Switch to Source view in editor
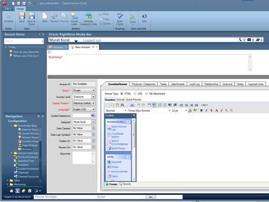Screen dimensions: 269x202 (124, 184)
